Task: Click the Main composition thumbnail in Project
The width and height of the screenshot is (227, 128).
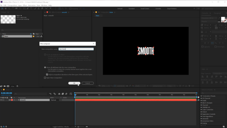Action: (8, 19)
